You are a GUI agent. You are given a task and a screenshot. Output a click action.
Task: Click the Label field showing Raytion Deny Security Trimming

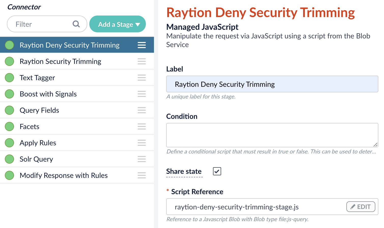[272, 84]
